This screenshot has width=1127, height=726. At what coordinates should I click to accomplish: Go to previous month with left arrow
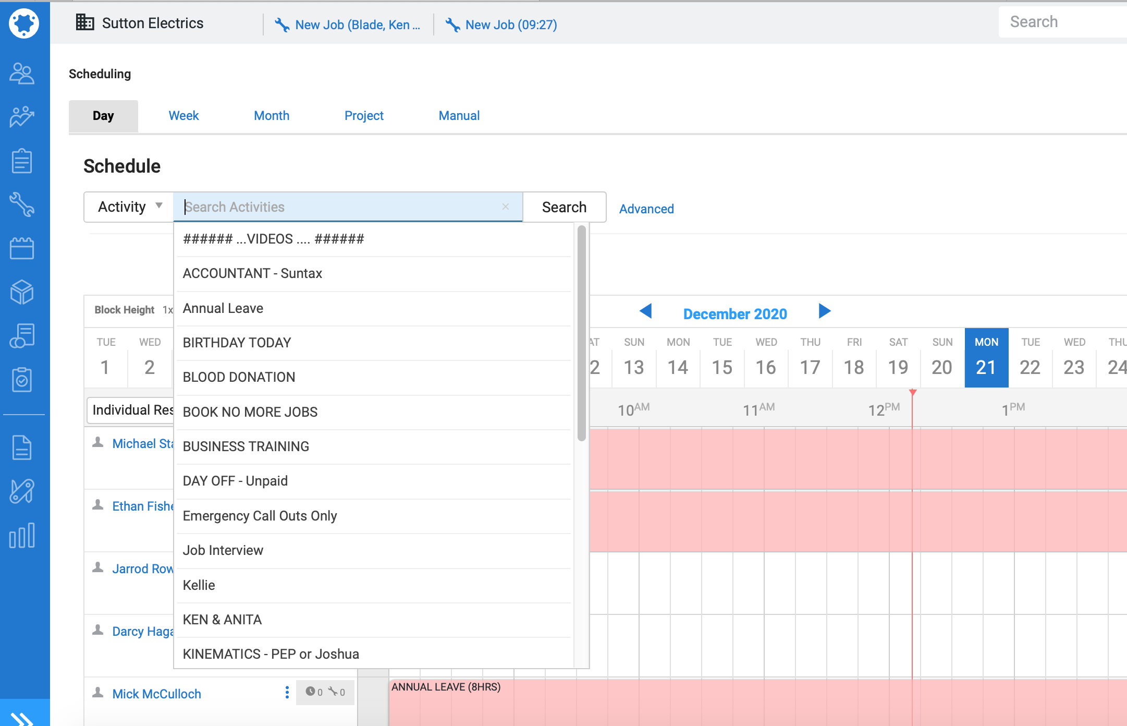(x=646, y=311)
